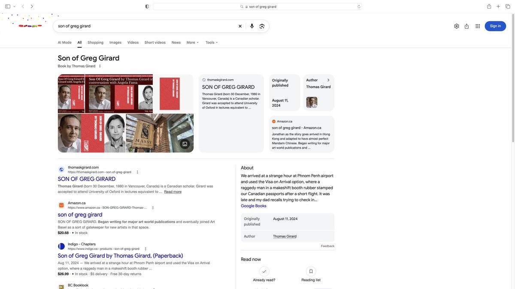The width and height of the screenshot is (515, 289).
Task: Click the Safari address bar
Action: pos(257,6)
